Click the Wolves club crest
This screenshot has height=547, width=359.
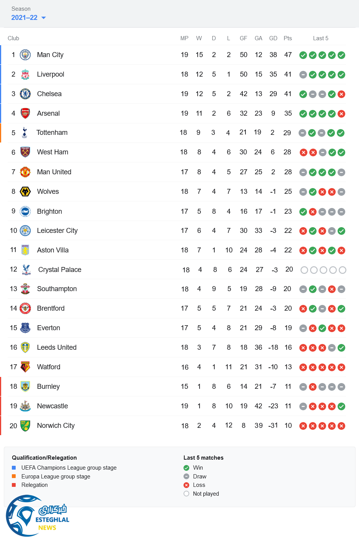pos(25,192)
